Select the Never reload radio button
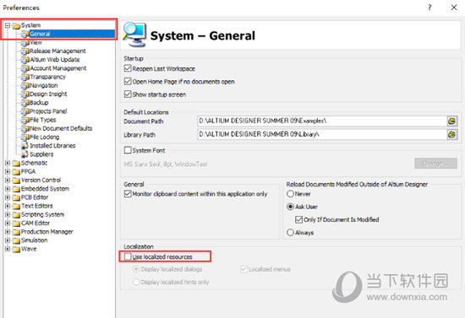Screen dimensions: 465x318 [x=290, y=194]
